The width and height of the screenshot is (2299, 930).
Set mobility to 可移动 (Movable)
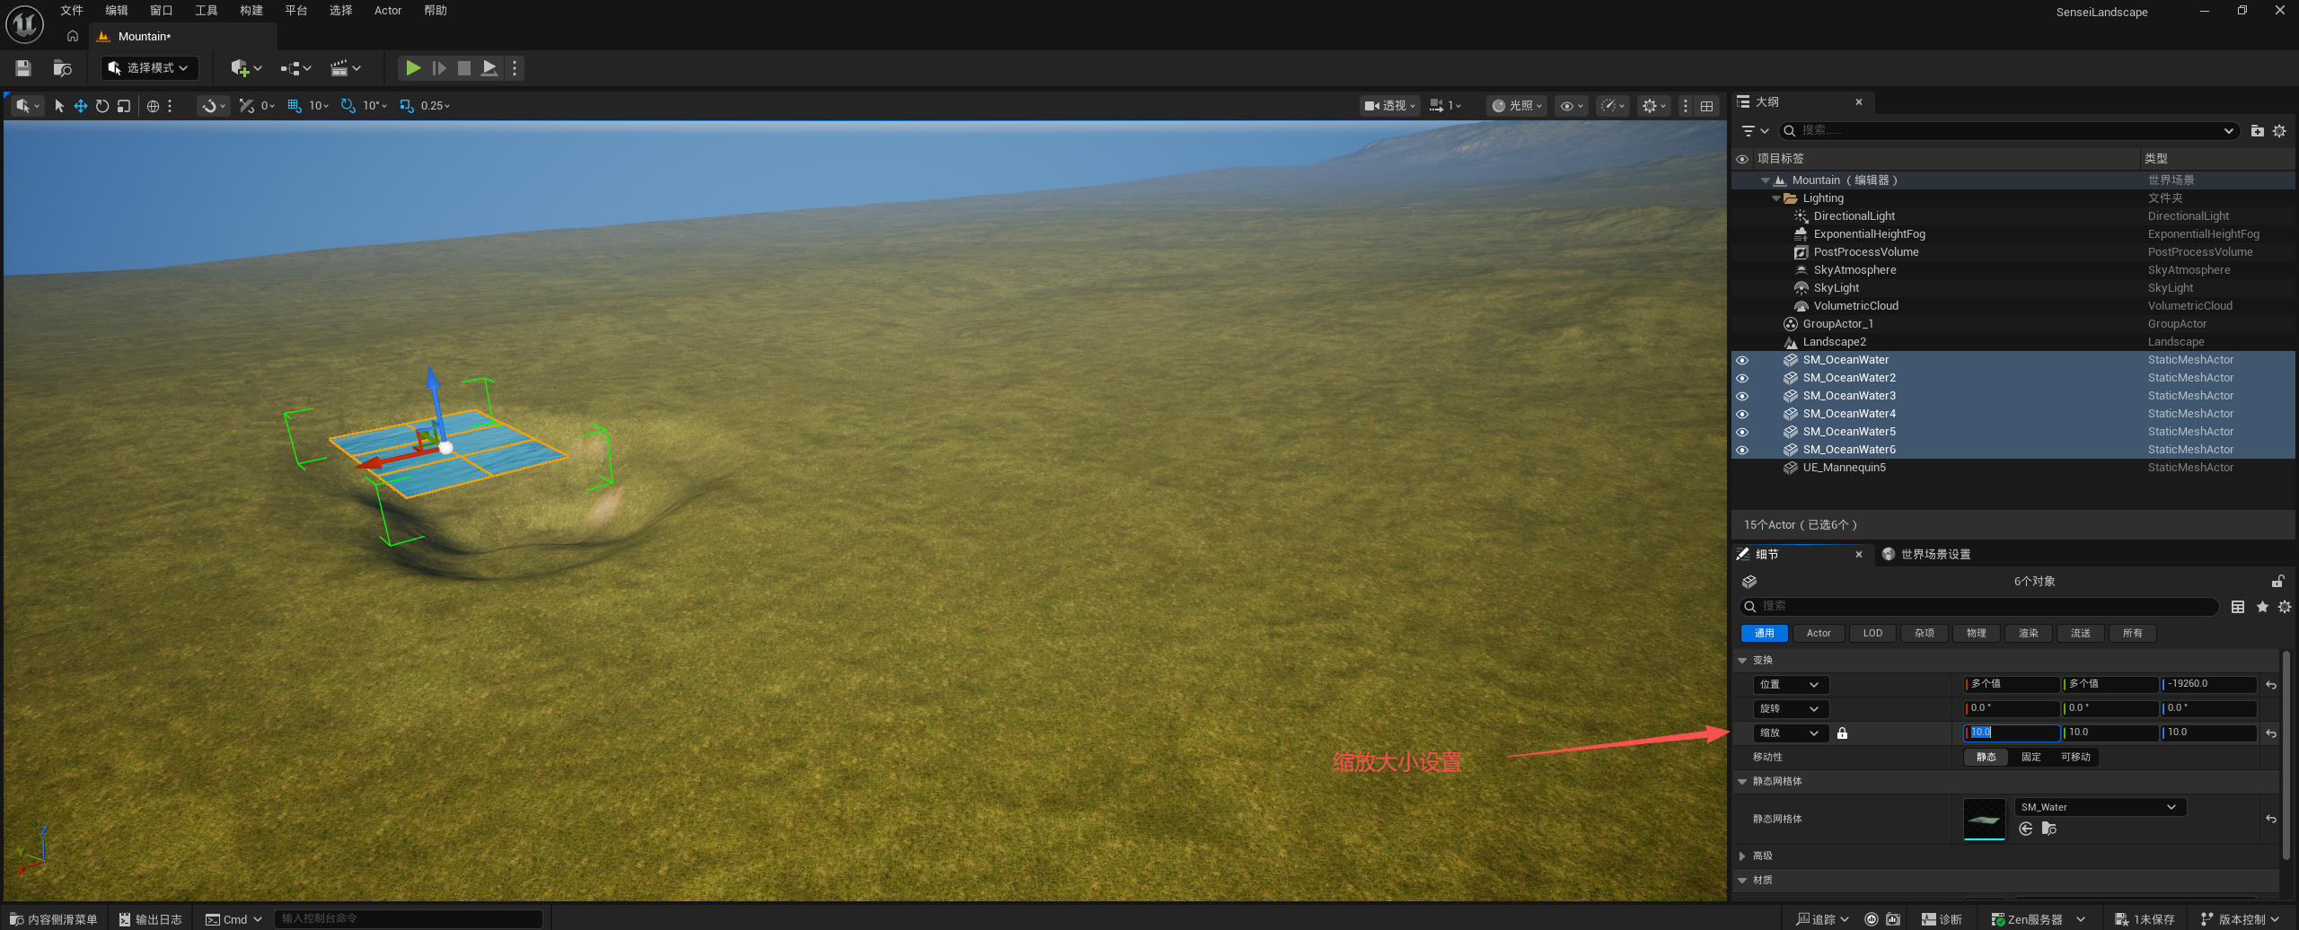click(x=2075, y=758)
